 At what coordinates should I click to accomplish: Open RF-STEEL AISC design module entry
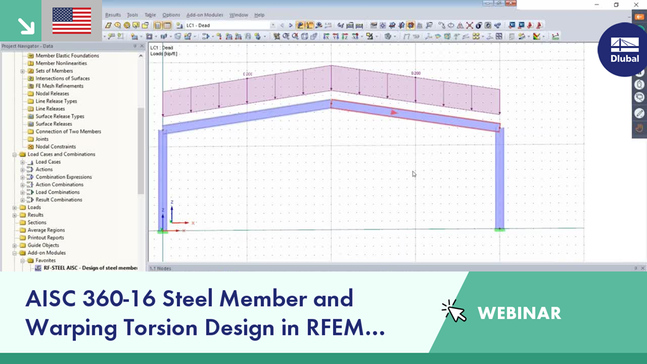[x=90, y=268]
